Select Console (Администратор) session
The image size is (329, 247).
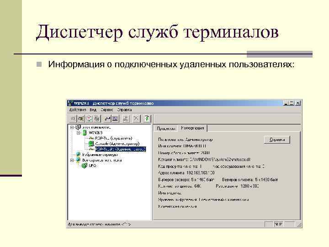pos(117,144)
